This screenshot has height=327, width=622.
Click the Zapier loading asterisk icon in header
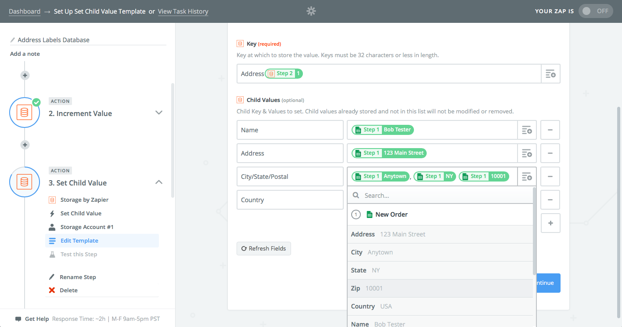click(x=311, y=11)
